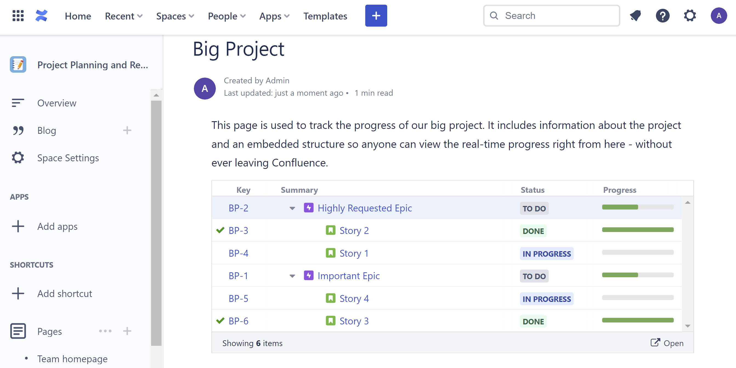Image resolution: width=736 pixels, height=368 pixels.
Task: Collapse the Highly Requested Epic
Action: [292, 208]
